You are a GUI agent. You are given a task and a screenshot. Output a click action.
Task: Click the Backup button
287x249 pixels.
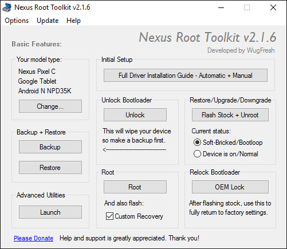(x=50, y=147)
